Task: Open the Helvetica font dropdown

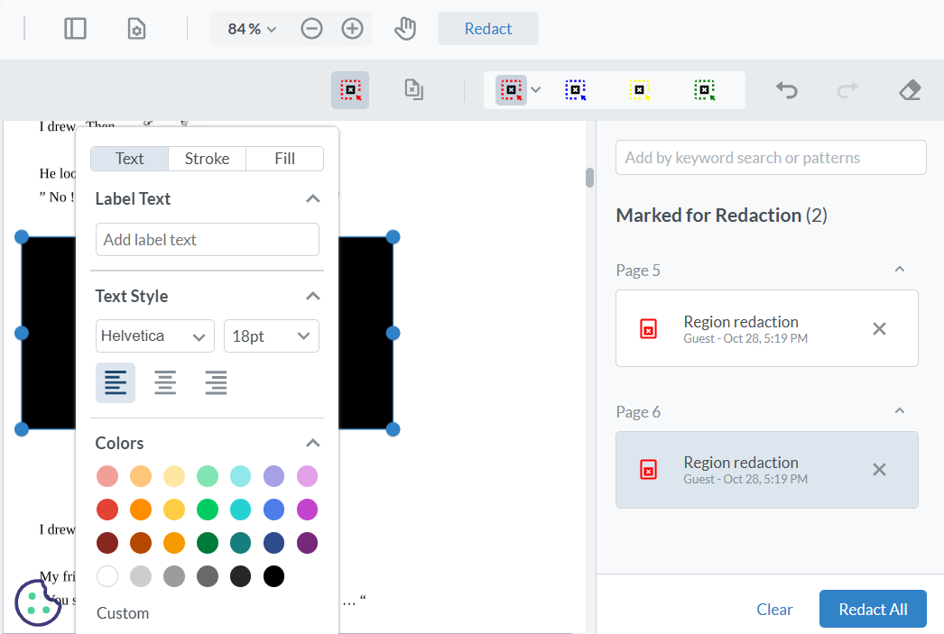Action: (x=154, y=335)
